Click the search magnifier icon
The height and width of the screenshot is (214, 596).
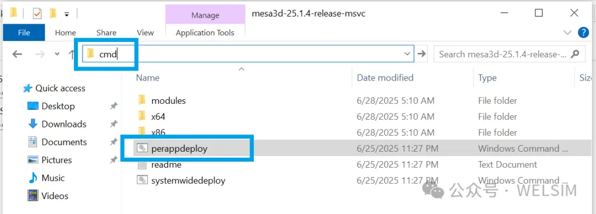[x=575, y=54]
